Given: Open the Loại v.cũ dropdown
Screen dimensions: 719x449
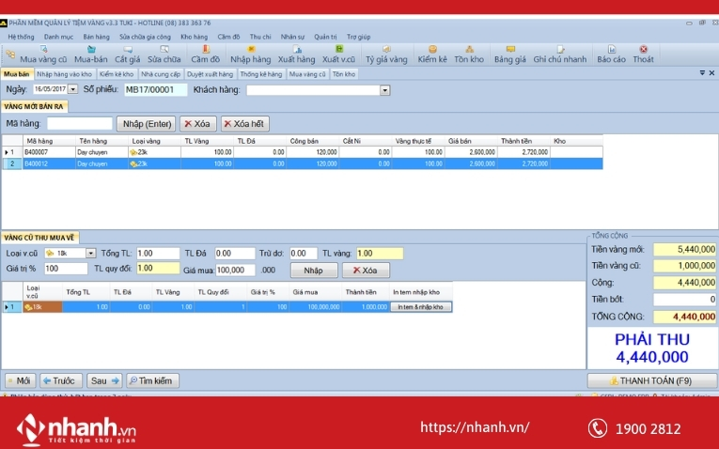Looking at the screenshot, I should [91, 254].
